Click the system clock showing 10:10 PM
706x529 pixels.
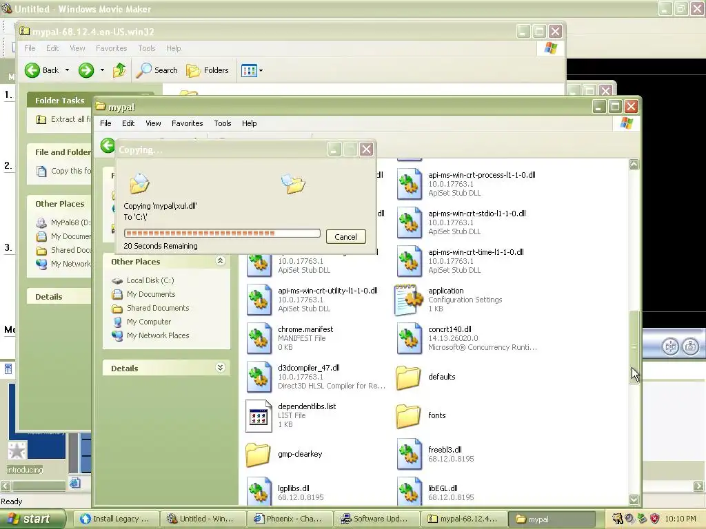680,519
